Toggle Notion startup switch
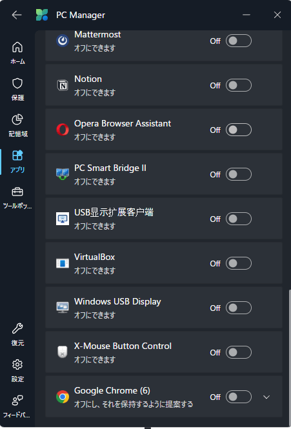The width and height of the screenshot is (291, 429). coord(239,85)
